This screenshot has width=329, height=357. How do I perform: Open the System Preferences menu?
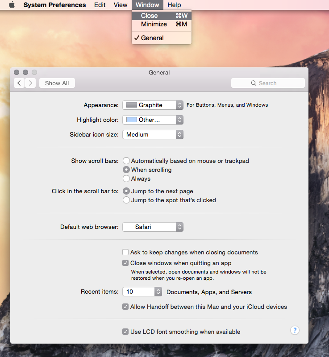pos(54,5)
